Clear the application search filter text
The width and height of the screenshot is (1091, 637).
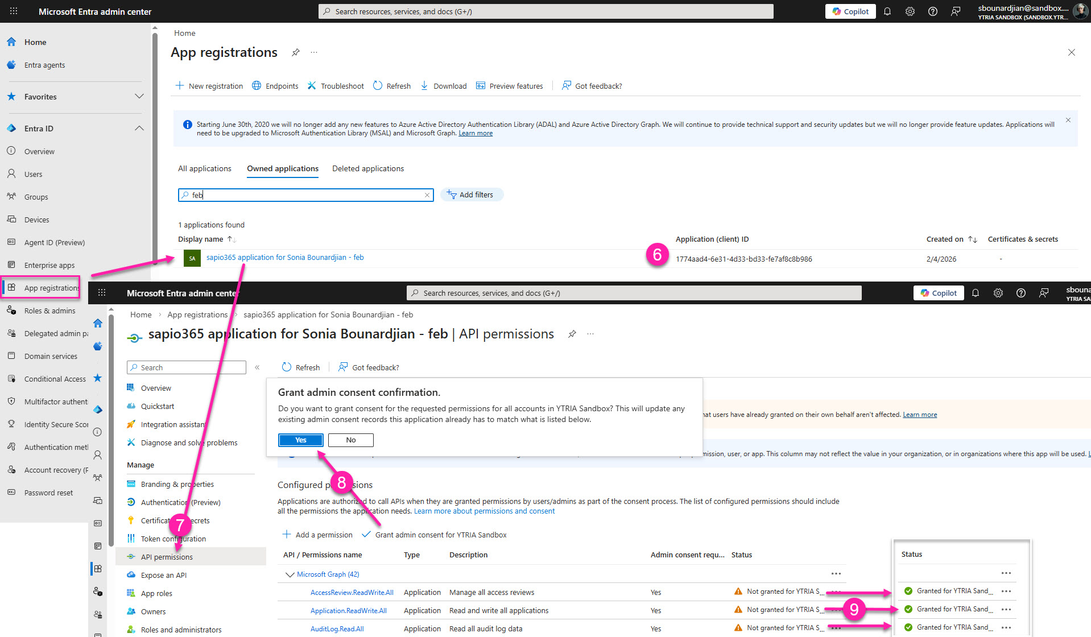point(427,195)
